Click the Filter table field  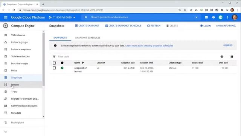tap(64, 57)
